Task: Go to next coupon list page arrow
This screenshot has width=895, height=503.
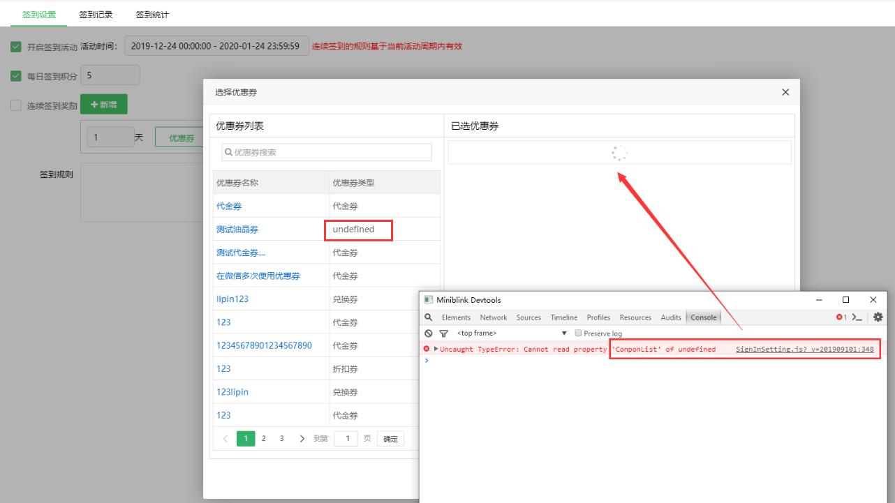Action: 302,439
